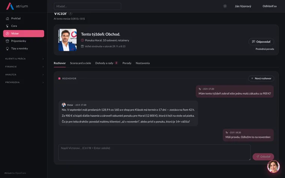This screenshot has width=285, height=178.
Task: Open floating assistant avatar bubble
Action: pos(273,166)
